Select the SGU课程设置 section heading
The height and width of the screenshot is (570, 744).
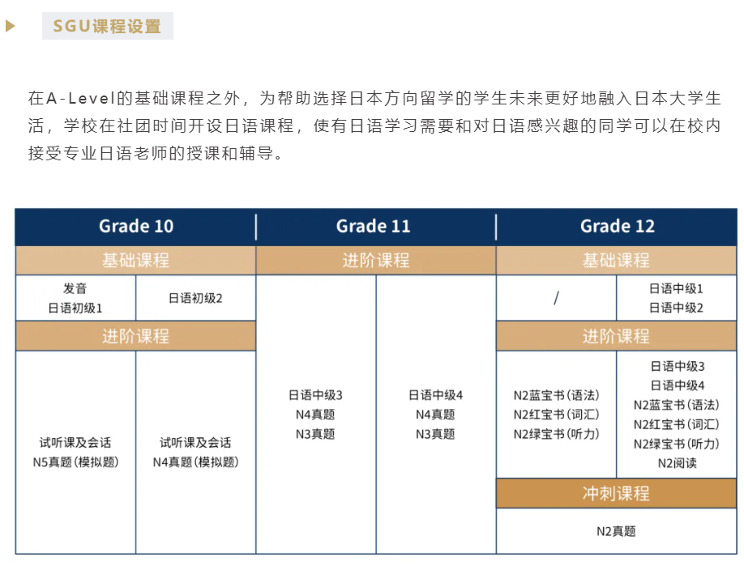(107, 26)
